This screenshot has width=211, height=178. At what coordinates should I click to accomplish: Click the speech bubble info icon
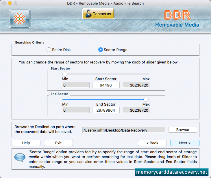(20, 157)
